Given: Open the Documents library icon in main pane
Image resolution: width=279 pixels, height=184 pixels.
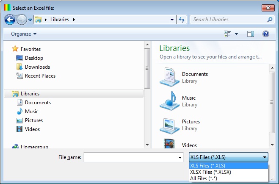Looking at the screenshot, I should [169, 77].
